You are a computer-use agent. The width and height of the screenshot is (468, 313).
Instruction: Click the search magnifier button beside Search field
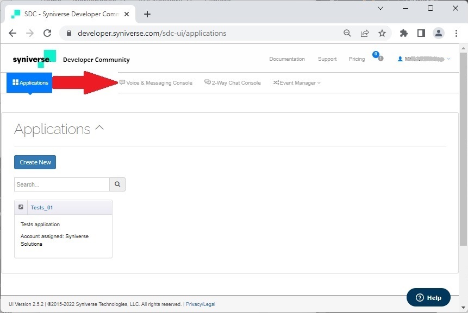tap(117, 184)
